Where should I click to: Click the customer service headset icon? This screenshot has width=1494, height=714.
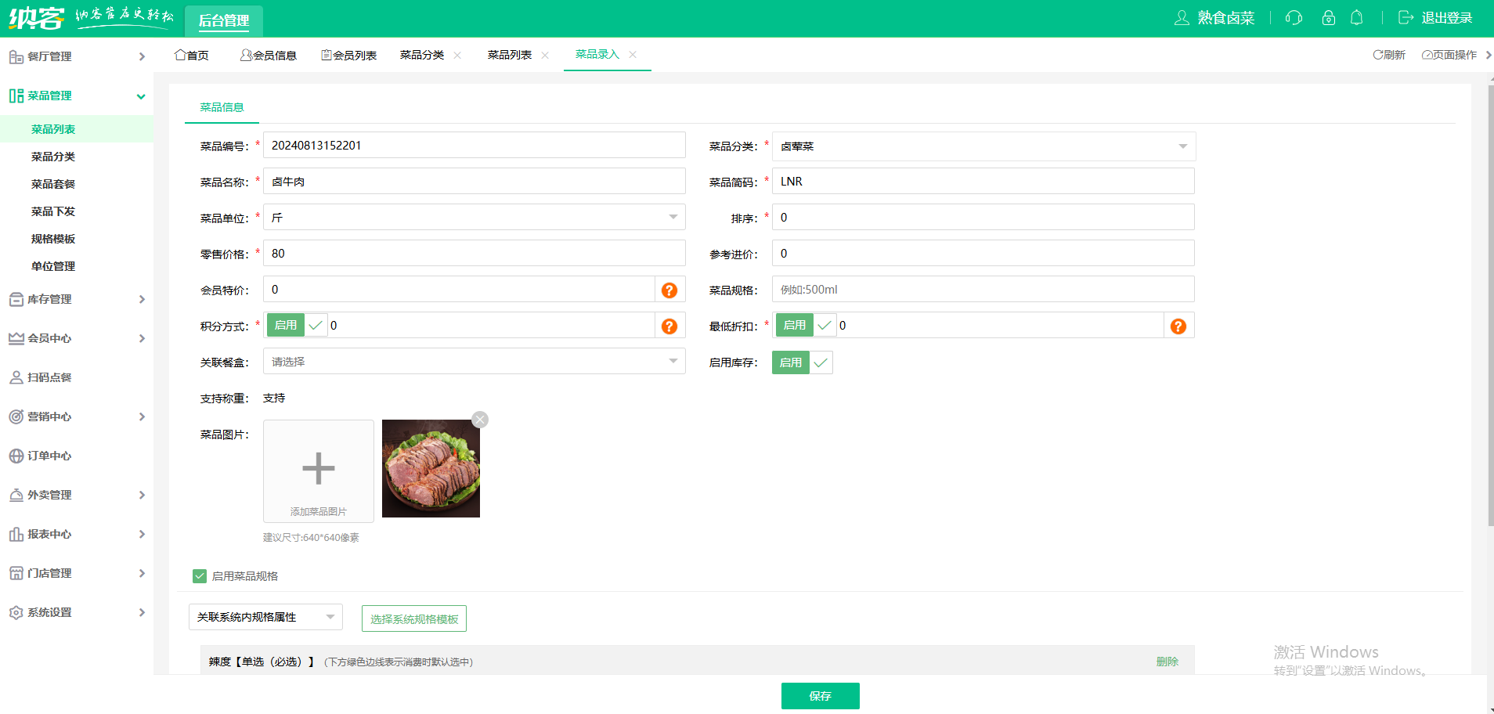click(1294, 18)
